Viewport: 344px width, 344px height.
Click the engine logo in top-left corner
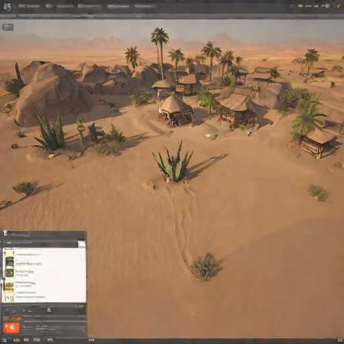tap(7, 7)
